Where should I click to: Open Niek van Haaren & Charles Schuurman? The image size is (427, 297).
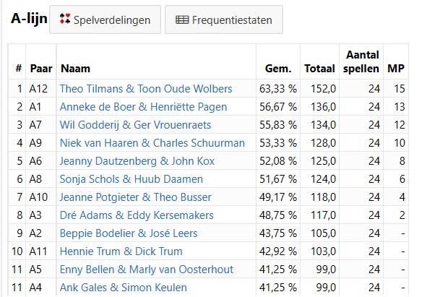152,143
